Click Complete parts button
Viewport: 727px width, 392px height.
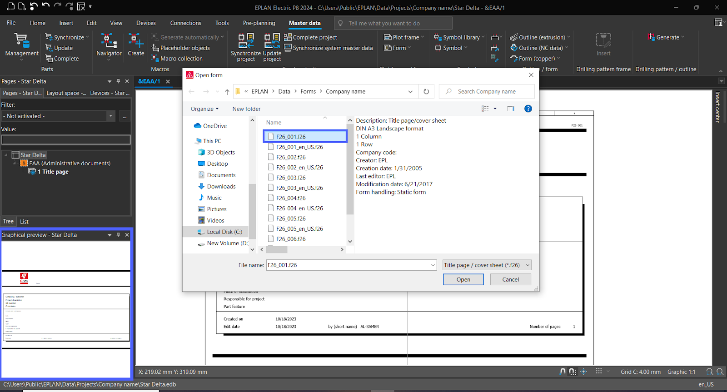(x=62, y=59)
